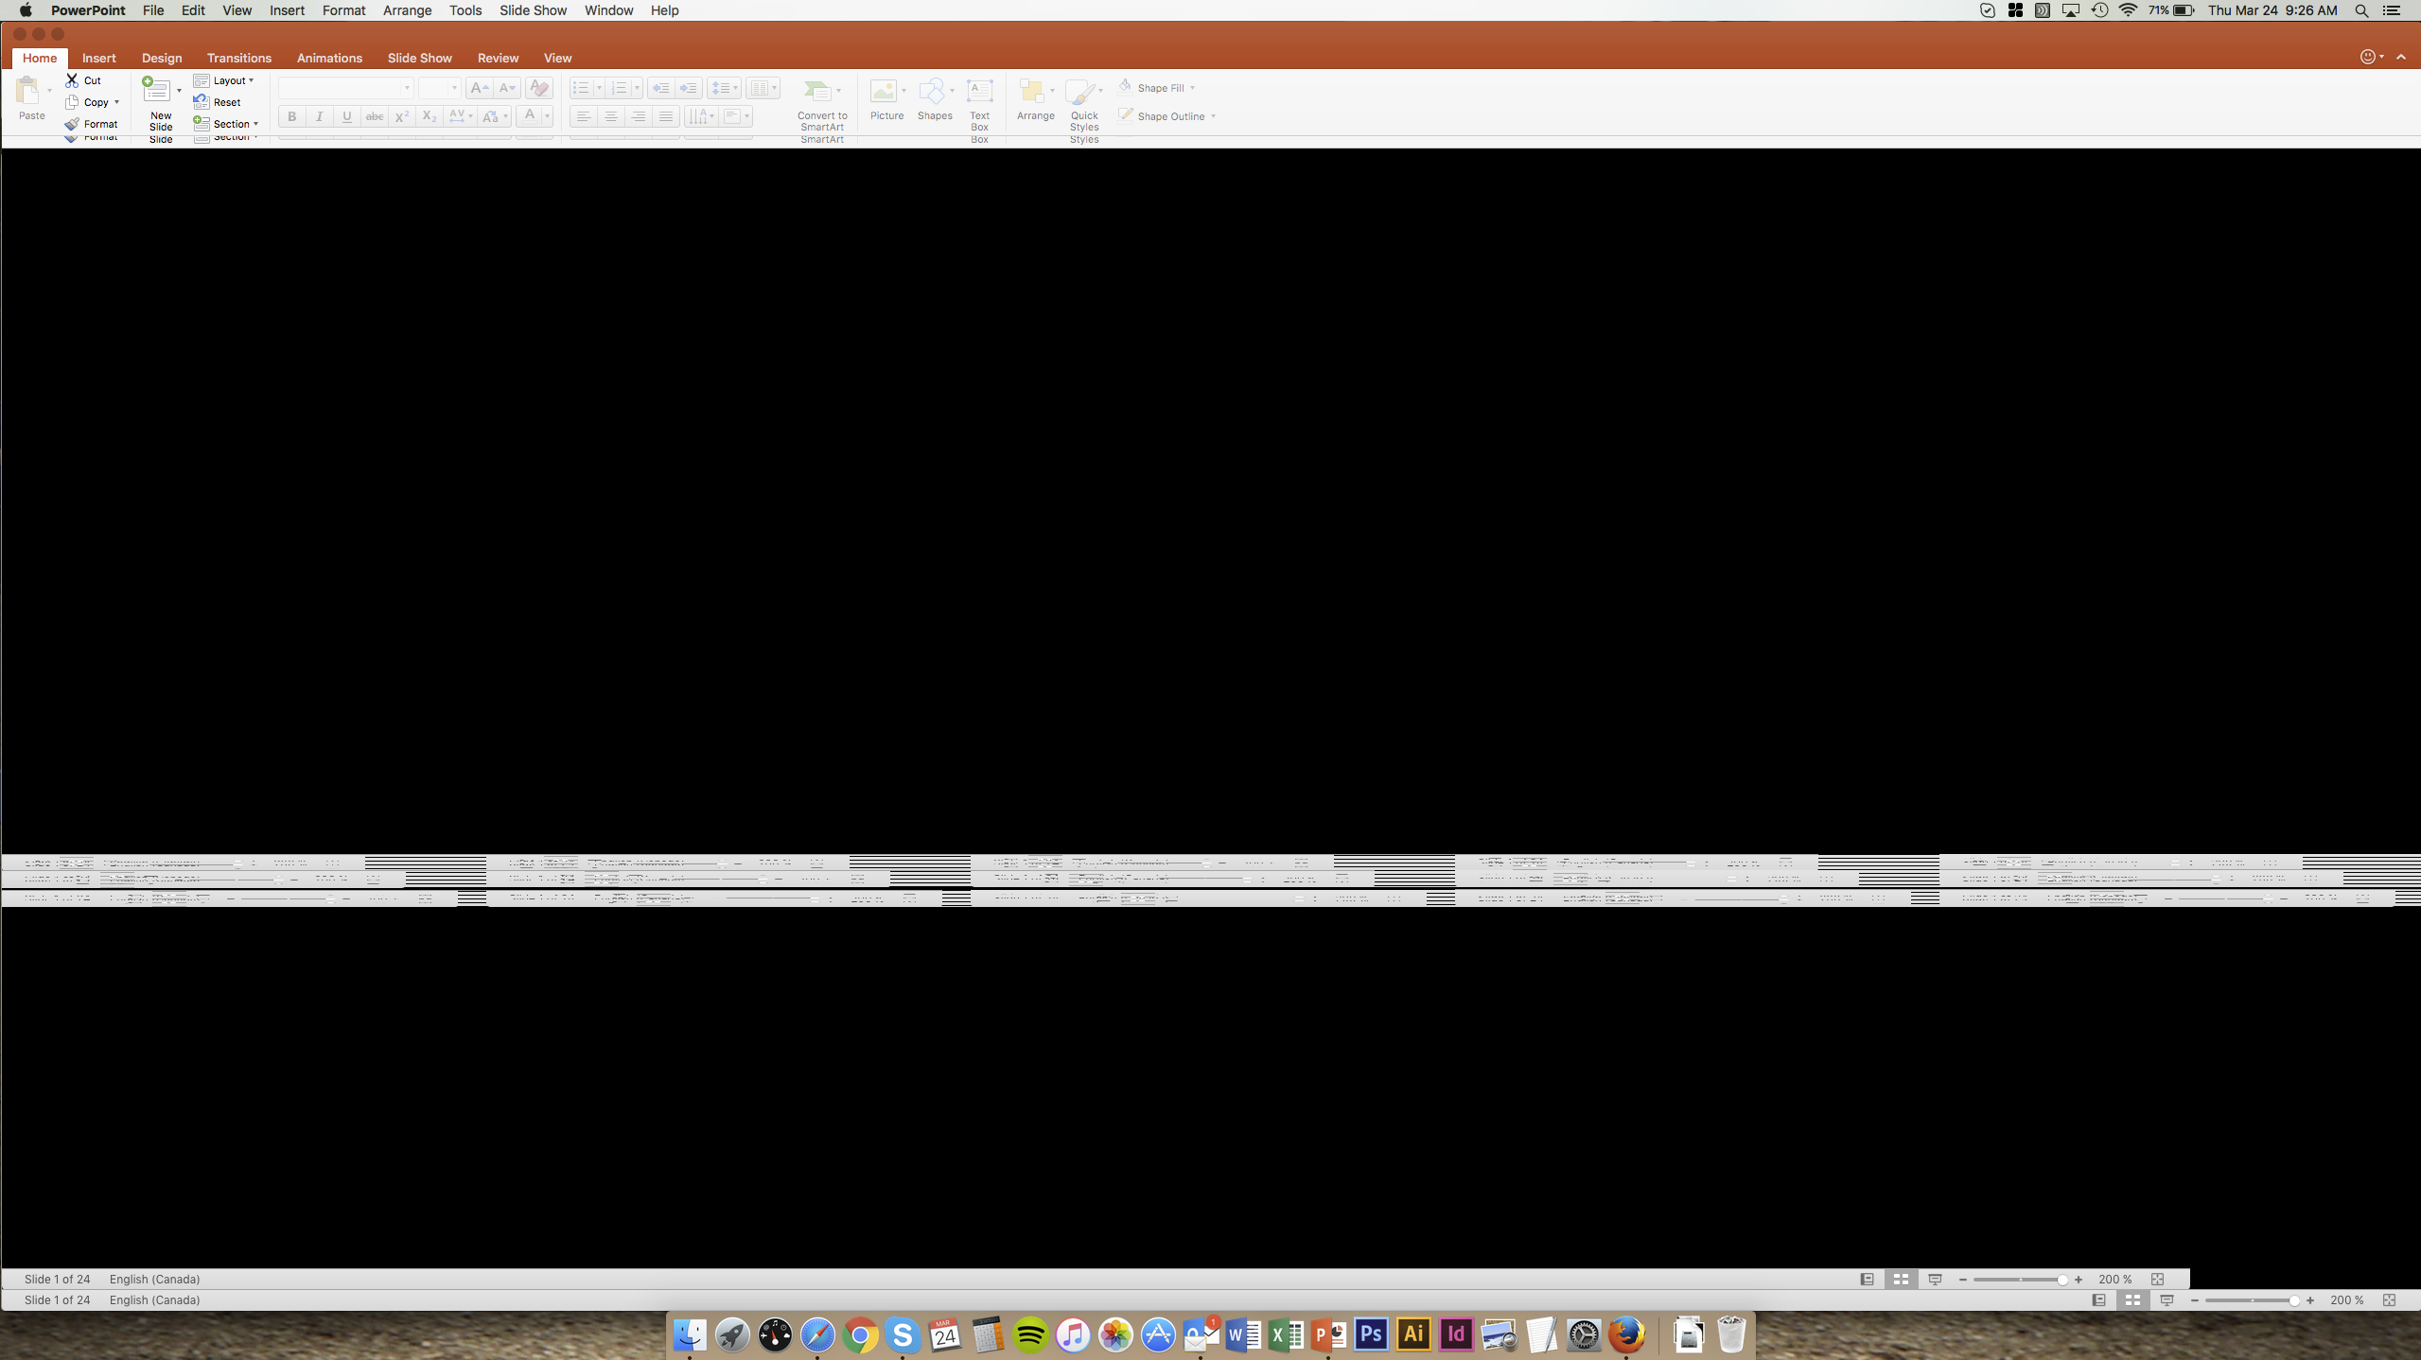
Task: Click the Edit menu
Action: tap(193, 10)
